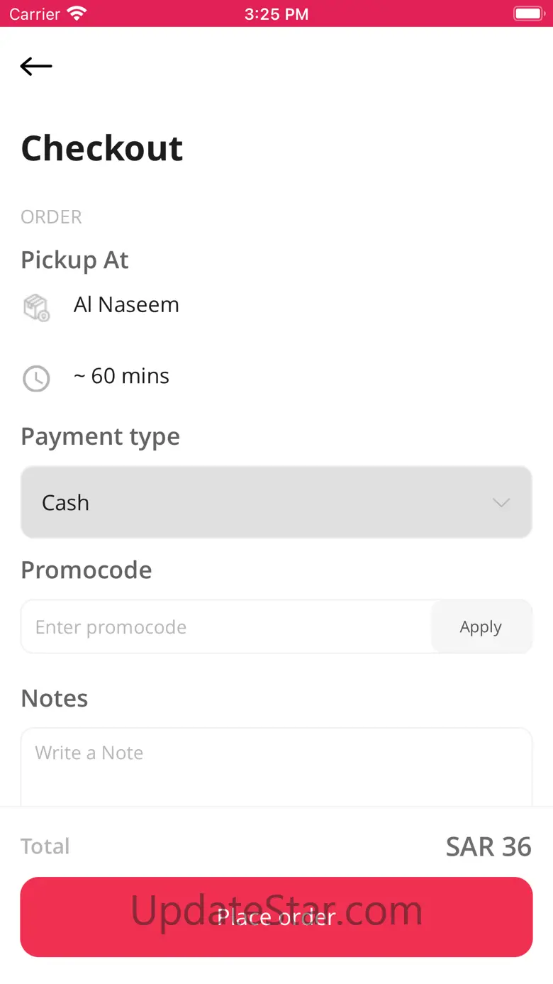Screen dimensions: 553x984
Task: Click the SAR 36 total amount
Action: pos(488,846)
